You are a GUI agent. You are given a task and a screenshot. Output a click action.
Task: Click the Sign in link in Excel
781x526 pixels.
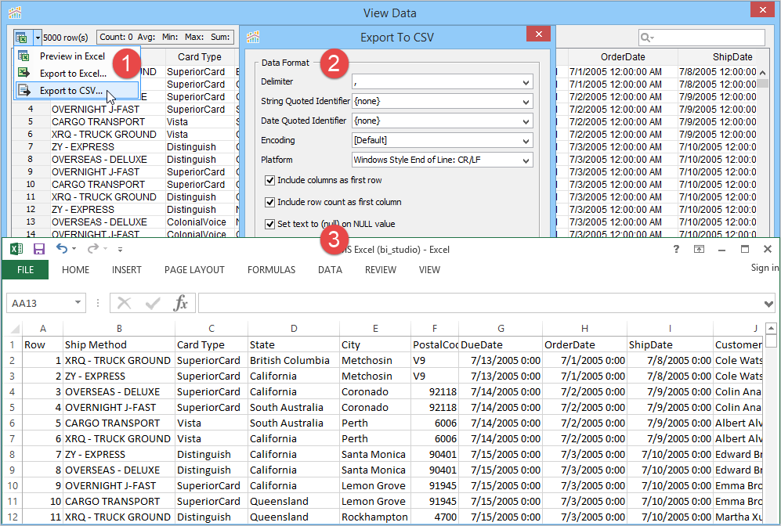[x=765, y=268]
